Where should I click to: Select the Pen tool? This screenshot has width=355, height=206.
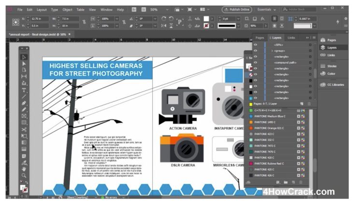[24, 103]
